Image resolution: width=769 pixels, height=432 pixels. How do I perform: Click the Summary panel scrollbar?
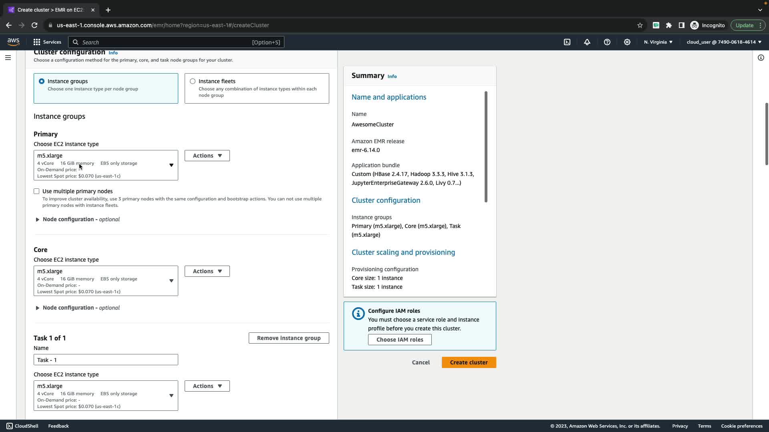coord(486,147)
